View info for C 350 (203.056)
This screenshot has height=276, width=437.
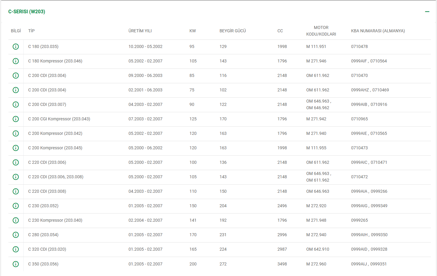(x=16, y=264)
